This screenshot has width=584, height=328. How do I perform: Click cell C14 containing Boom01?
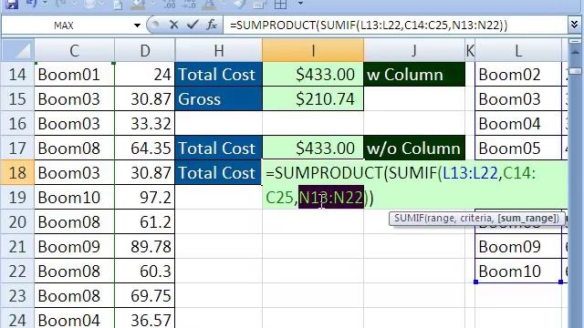(74, 75)
